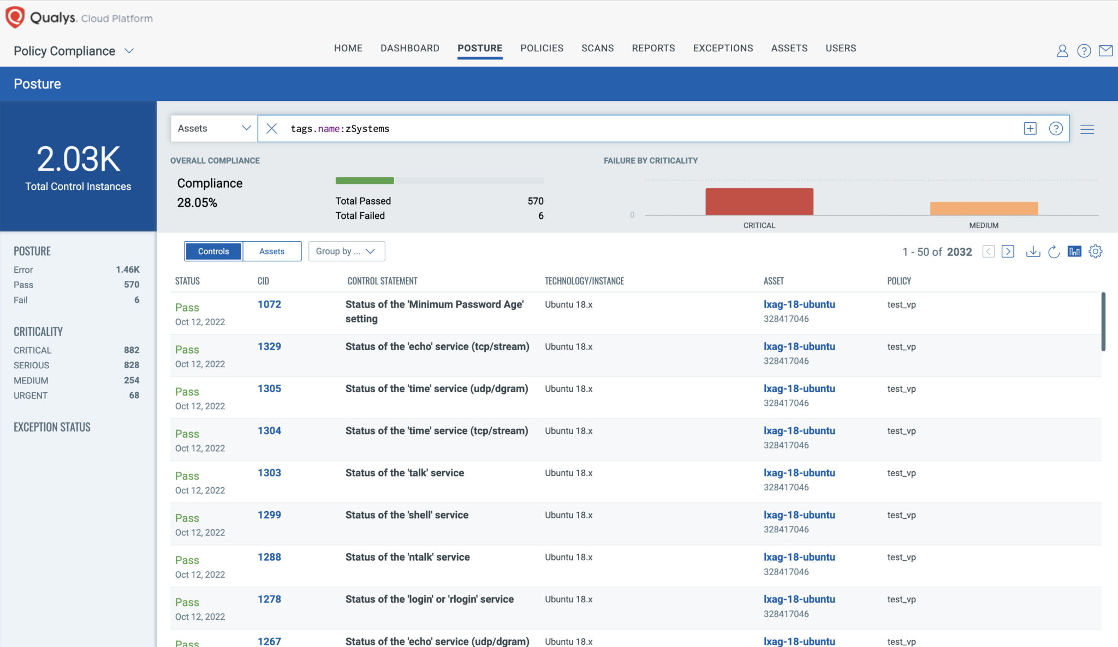Switch to the Assets toggle view

pos(272,251)
